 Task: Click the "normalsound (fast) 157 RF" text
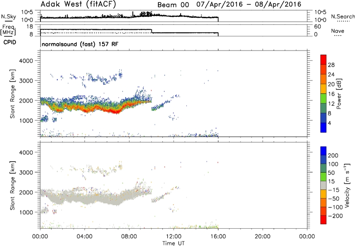tap(80, 44)
